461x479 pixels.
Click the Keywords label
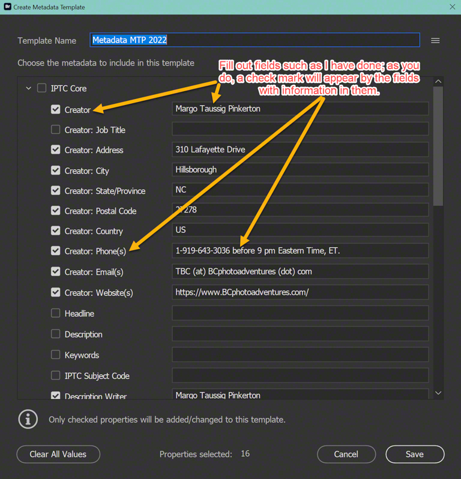coord(82,355)
